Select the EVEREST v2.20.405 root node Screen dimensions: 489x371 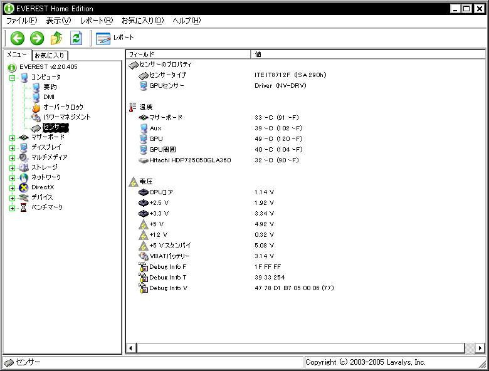click(48, 66)
